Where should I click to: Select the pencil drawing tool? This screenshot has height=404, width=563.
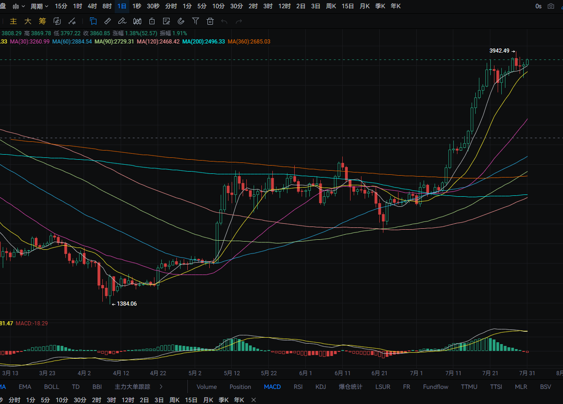point(122,21)
